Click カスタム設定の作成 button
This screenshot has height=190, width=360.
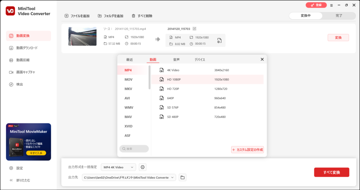[x=247, y=150]
